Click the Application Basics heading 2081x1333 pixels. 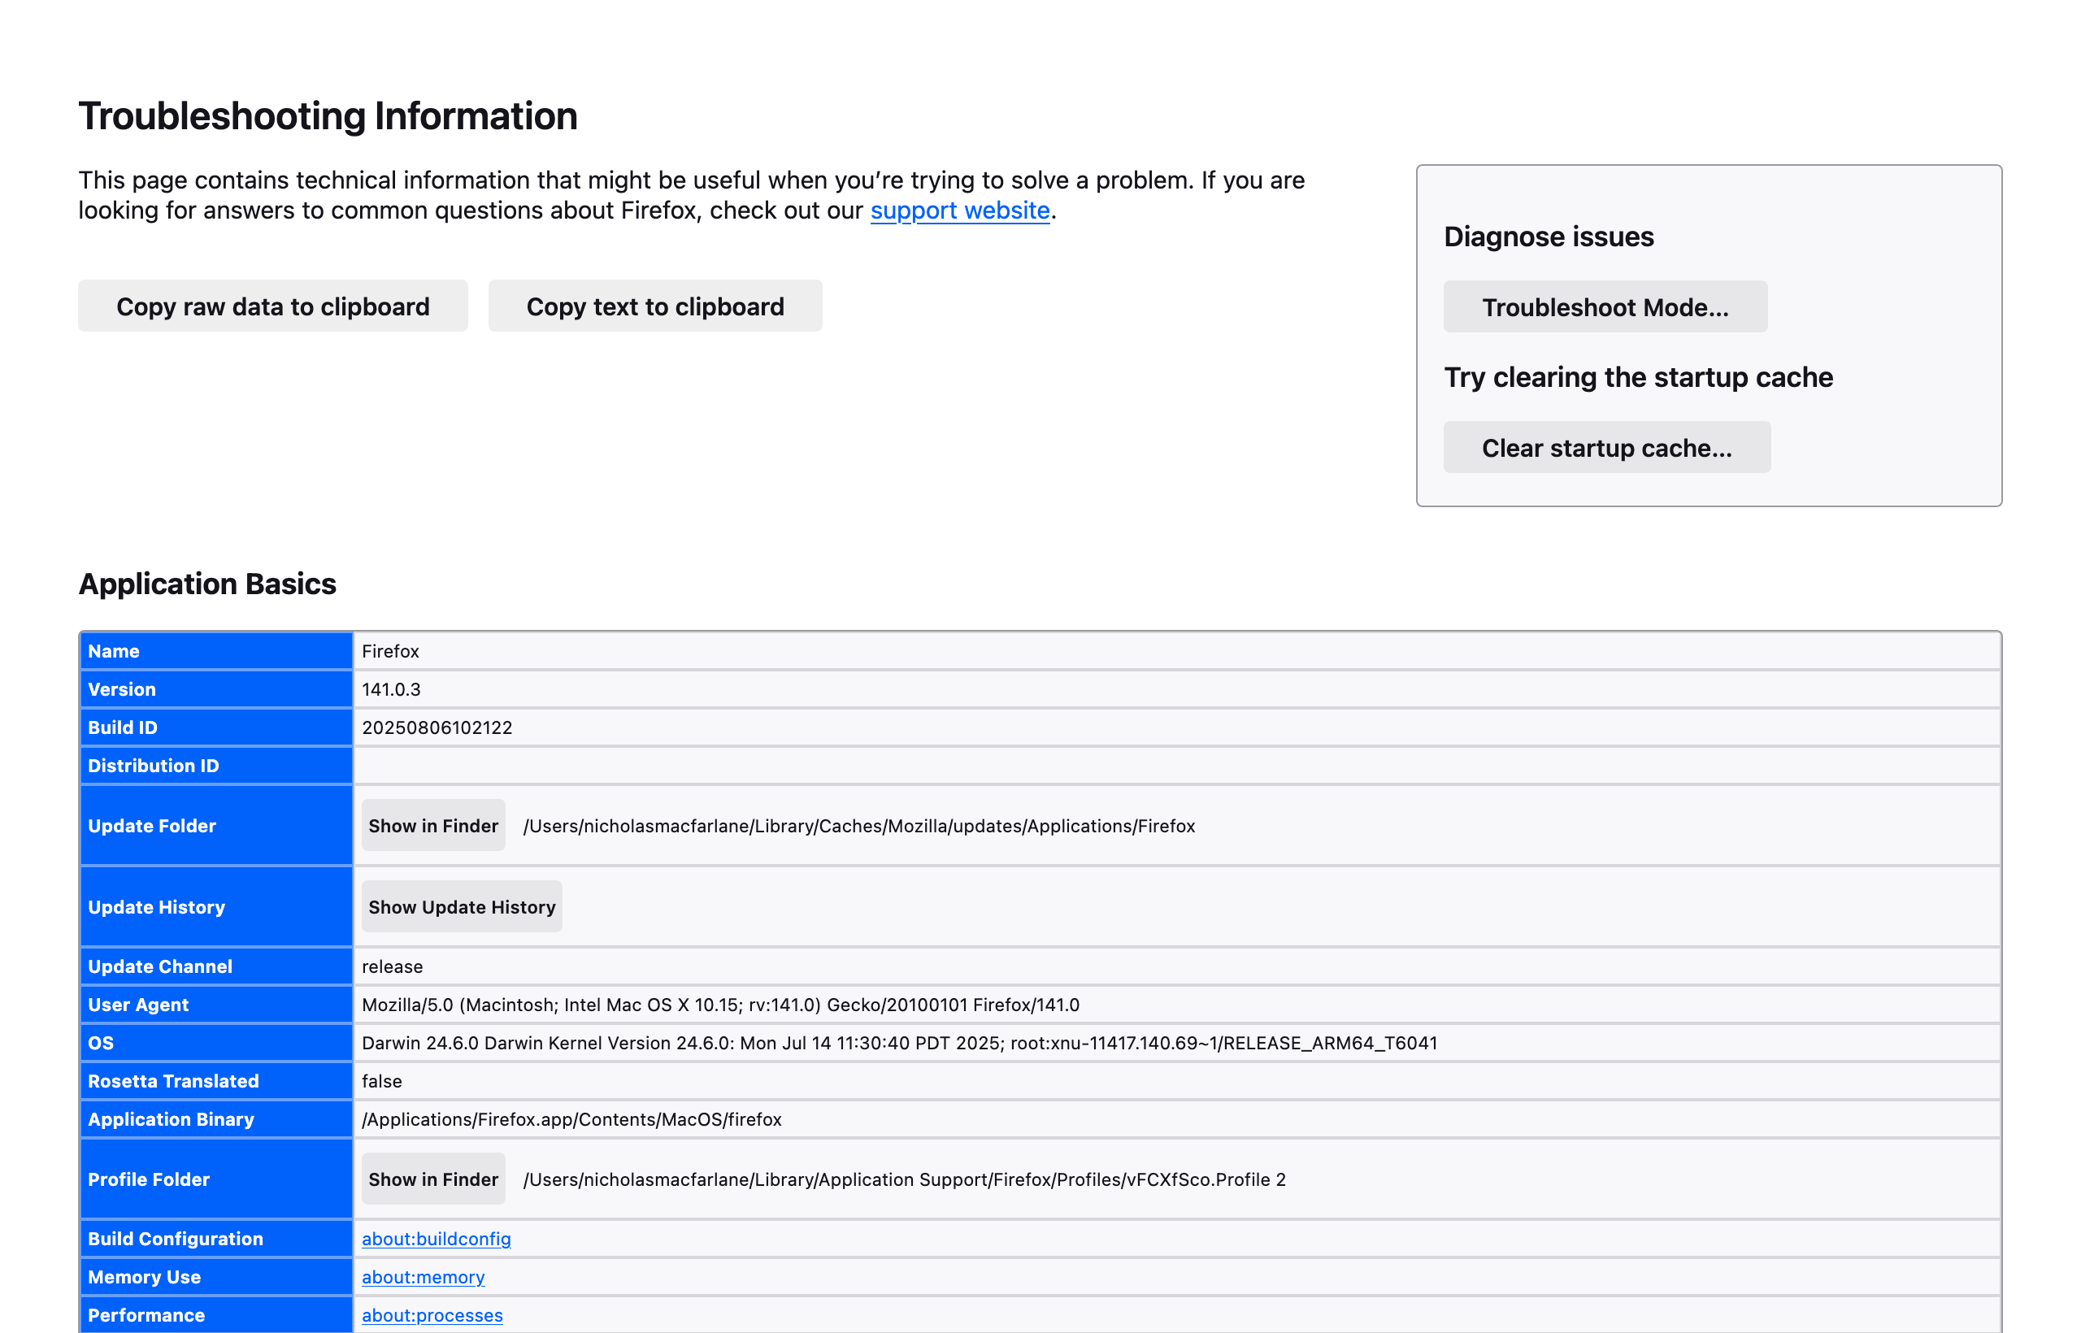click(x=208, y=584)
